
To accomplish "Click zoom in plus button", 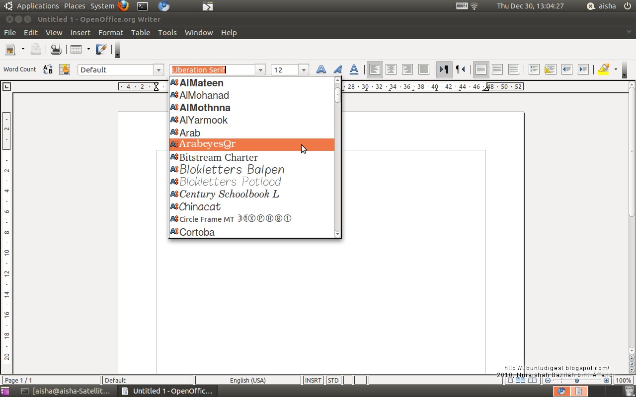I will (x=607, y=381).
